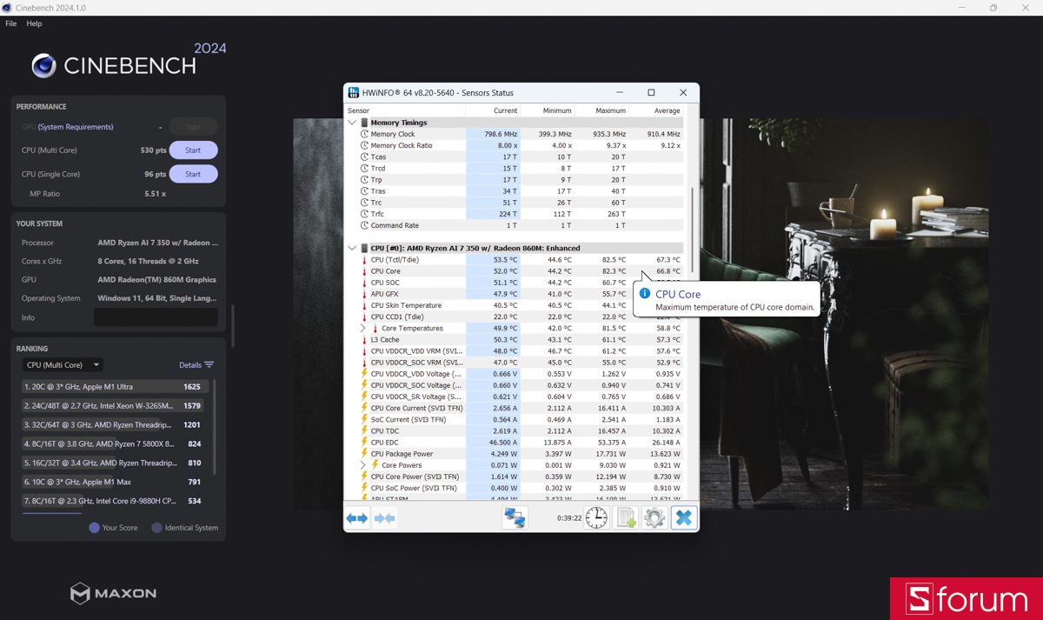Open the File menu in Cinebench
The height and width of the screenshot is (620, 1043).
(11, 23)
